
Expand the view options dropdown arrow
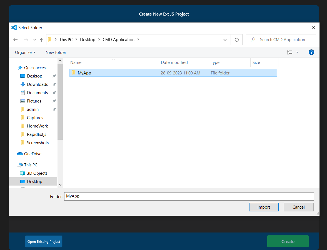click(x=297, y=52)
